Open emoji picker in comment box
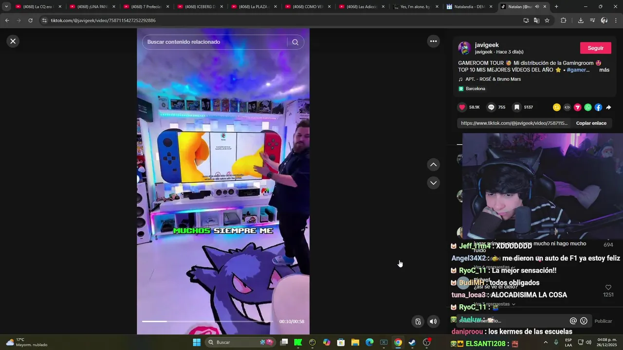The width and height of the screenshot is (623, 350). pos(584,321)
